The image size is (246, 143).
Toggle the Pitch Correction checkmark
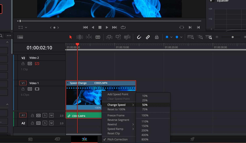pyautogui.click(x=119, y=140)
